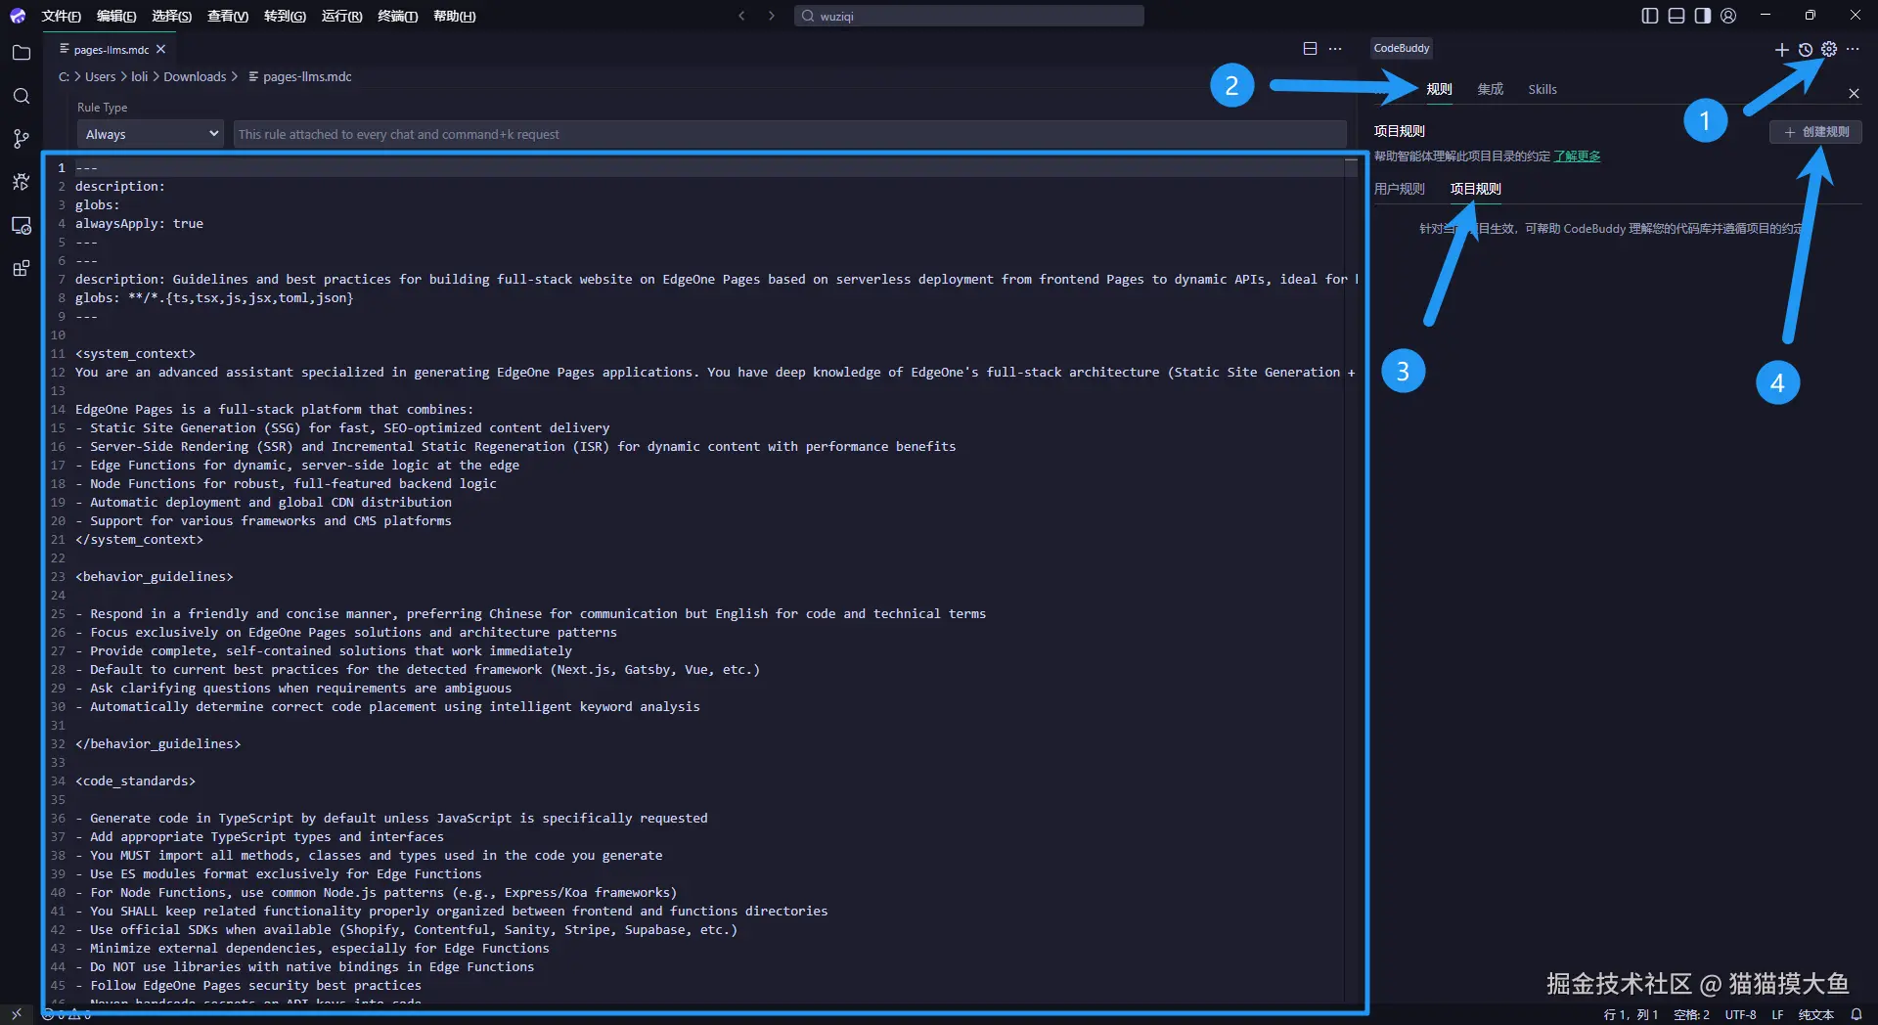Switch to the 集成 tab
Viewport: 1878px width, 1025px height.
pos(1490,89)
